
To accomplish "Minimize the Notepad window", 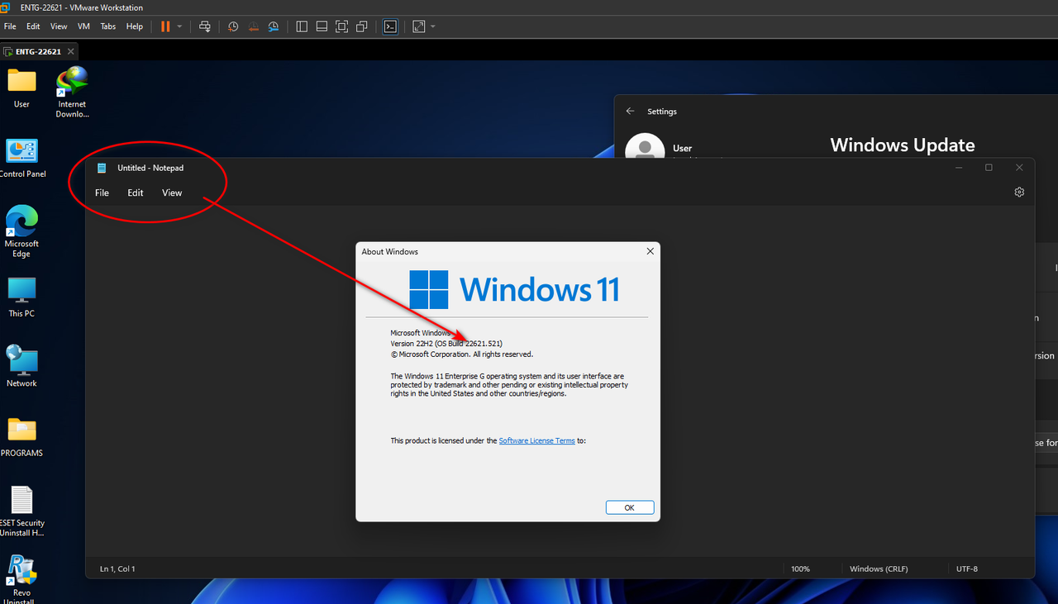I will 959,168.
